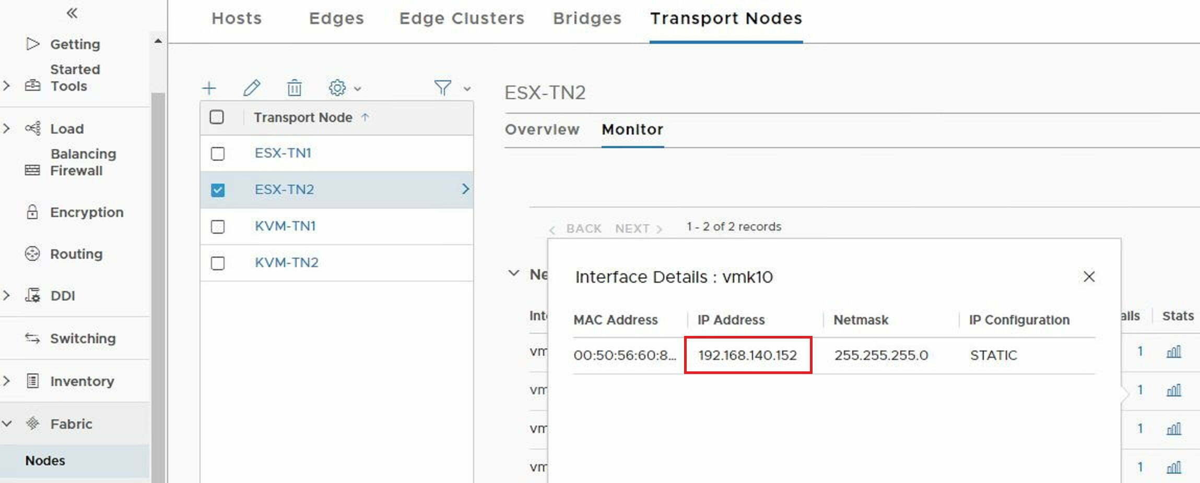Click first row stats chart icon
1200x483 pixels.
[1173, 352]
